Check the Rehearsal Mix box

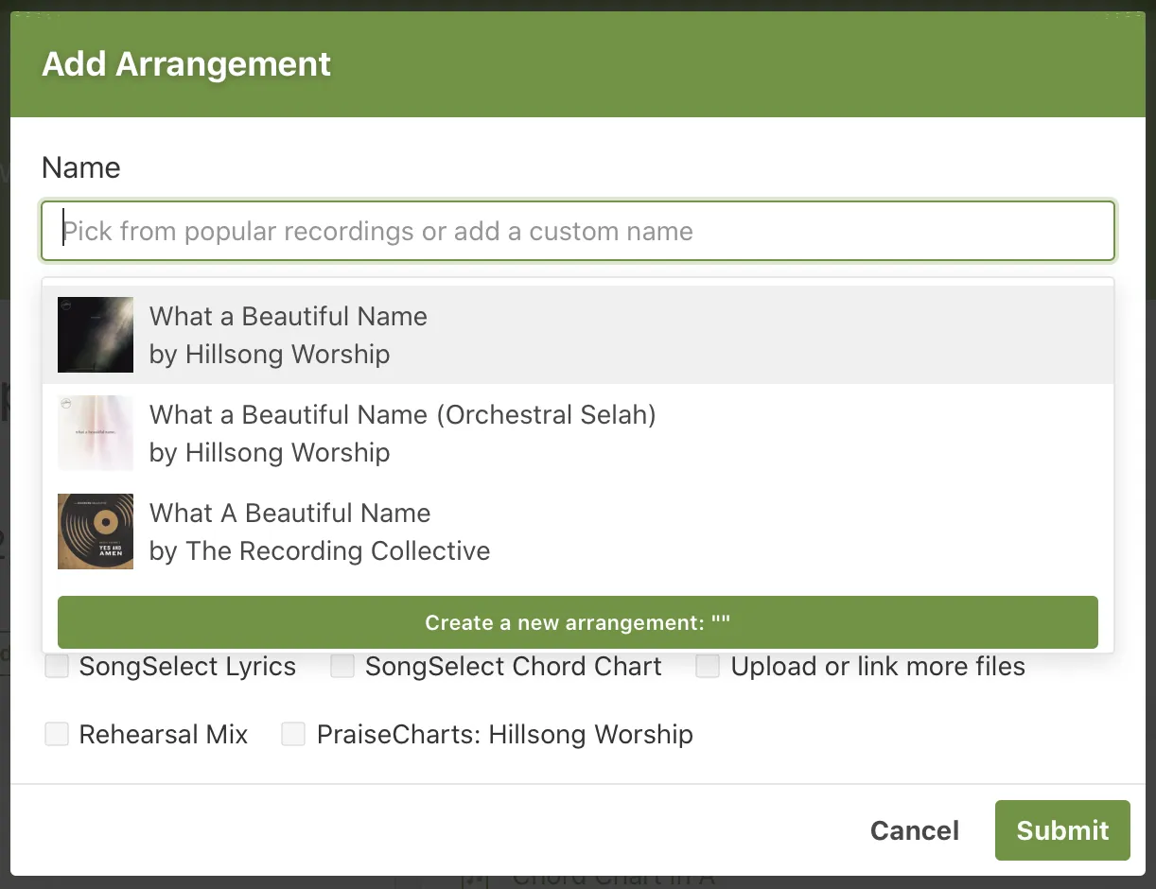[56, 734]
